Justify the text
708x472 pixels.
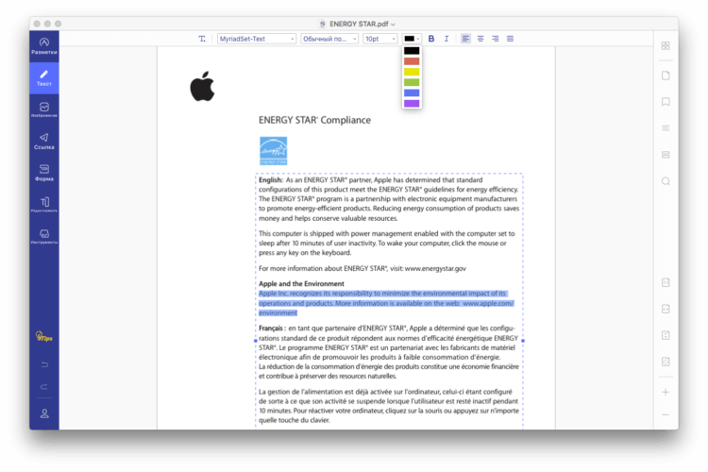point(510,39)
